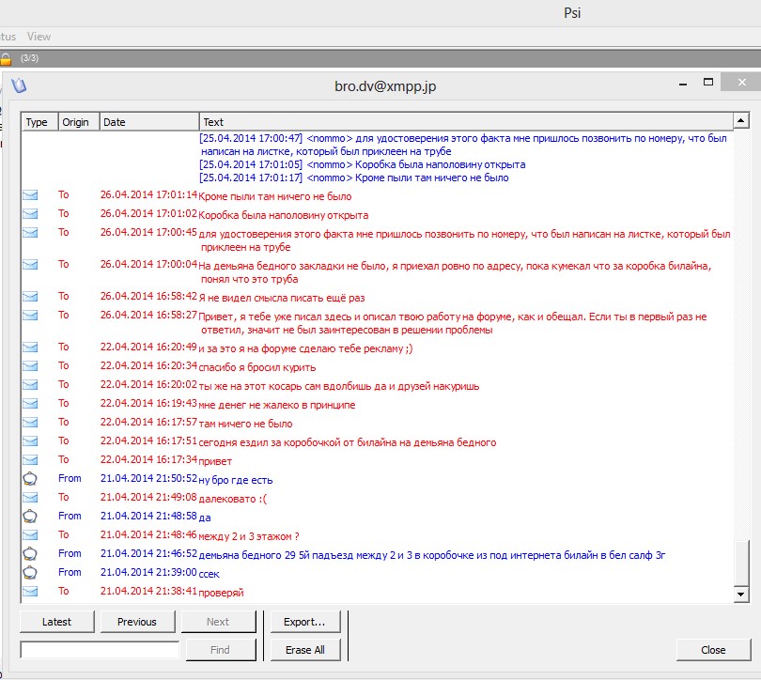Screen dimensions: 761x680
Task: Click envelope icon for 22.04.2014 16:17:34 message
Action: tap(30, 460)
